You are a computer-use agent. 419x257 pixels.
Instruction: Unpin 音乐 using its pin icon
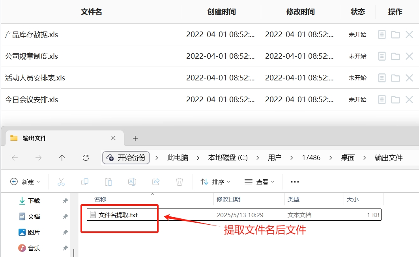pyautogui.click(x=65, y=248)
